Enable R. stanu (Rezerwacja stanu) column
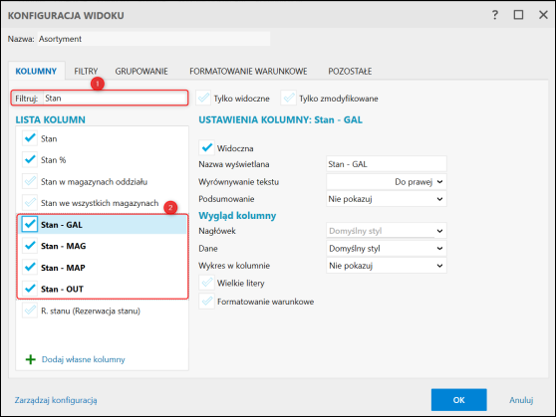 pos(30,311)
